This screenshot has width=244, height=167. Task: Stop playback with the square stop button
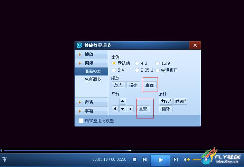(x=134, y=159)
